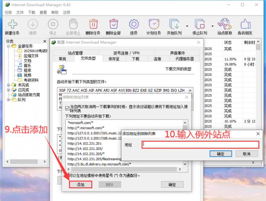The image size is (266, 201).
Task: Select the 文档 category in tree
Action: [x=27, y=60]
